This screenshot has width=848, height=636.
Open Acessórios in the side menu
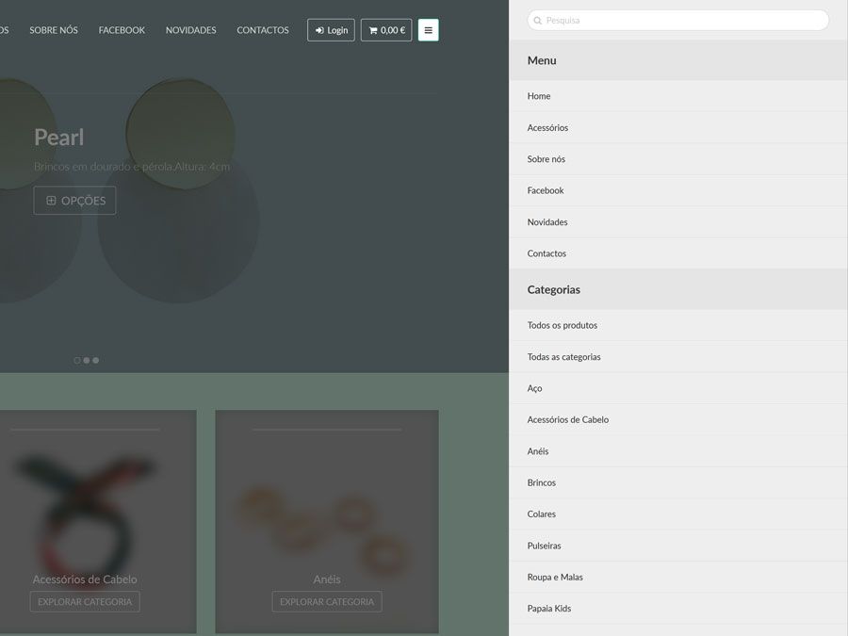tap(547, 127)
